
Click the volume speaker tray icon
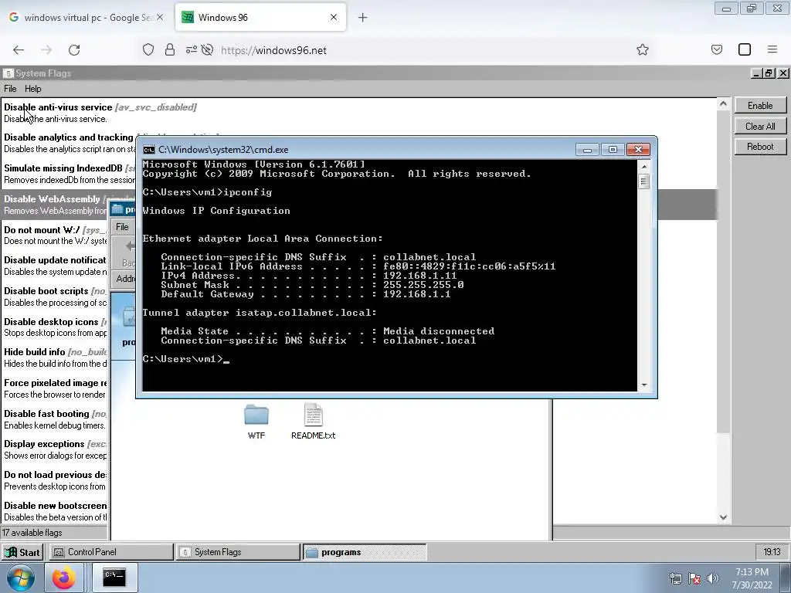[712, 578]
